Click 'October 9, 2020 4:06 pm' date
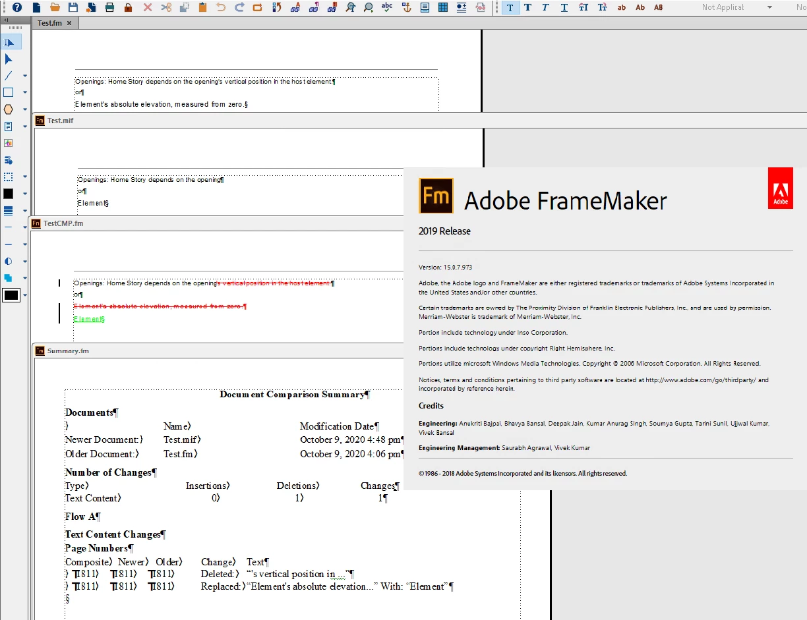Viewport: 807px width, 620px height. pos(349,454)
